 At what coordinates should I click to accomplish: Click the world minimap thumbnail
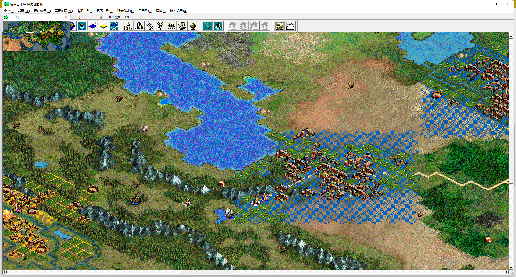pyautogui.click(x=36, y=36)
